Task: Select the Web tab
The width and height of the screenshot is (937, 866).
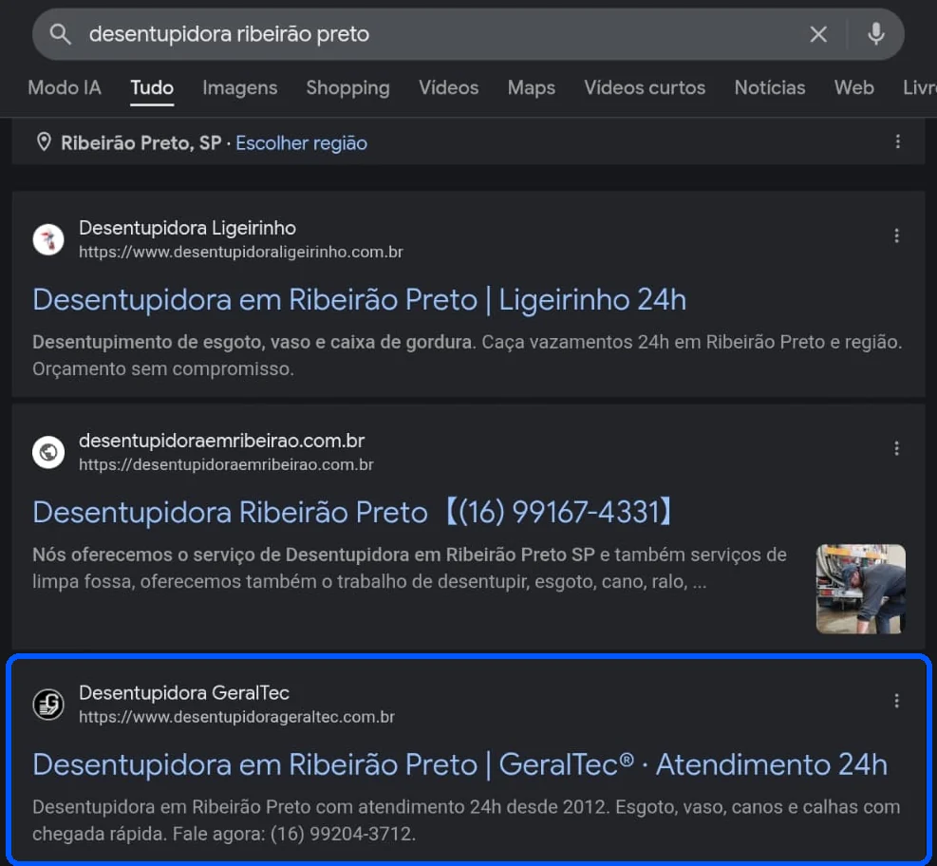Action: (854, 88)
